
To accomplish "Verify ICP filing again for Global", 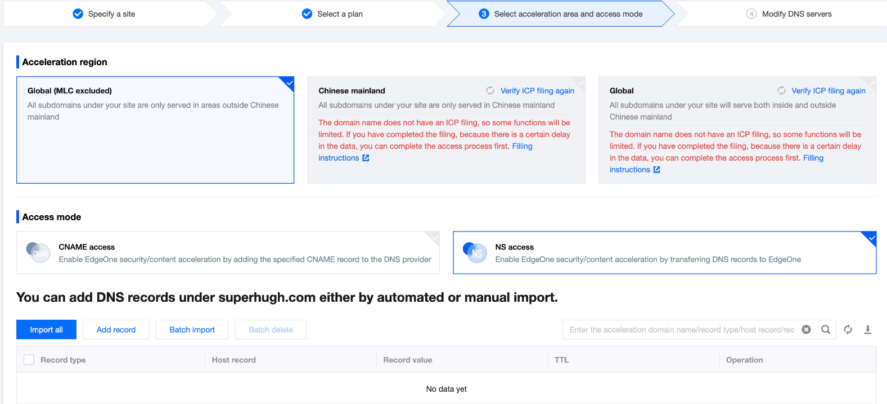I will pyautogui.click(x=828, y=90).
